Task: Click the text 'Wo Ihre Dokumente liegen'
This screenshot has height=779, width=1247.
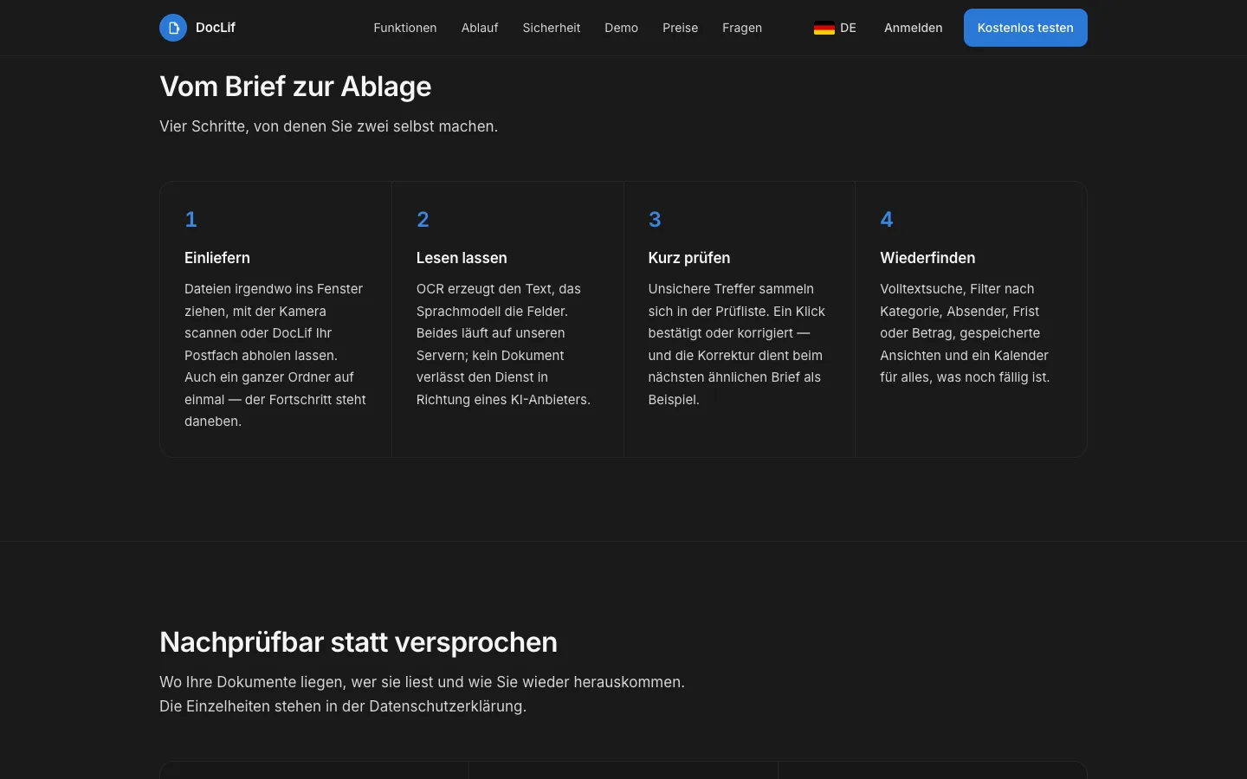Action: (253, 682)
